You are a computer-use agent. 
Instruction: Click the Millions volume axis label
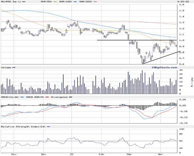click(192, 82)
